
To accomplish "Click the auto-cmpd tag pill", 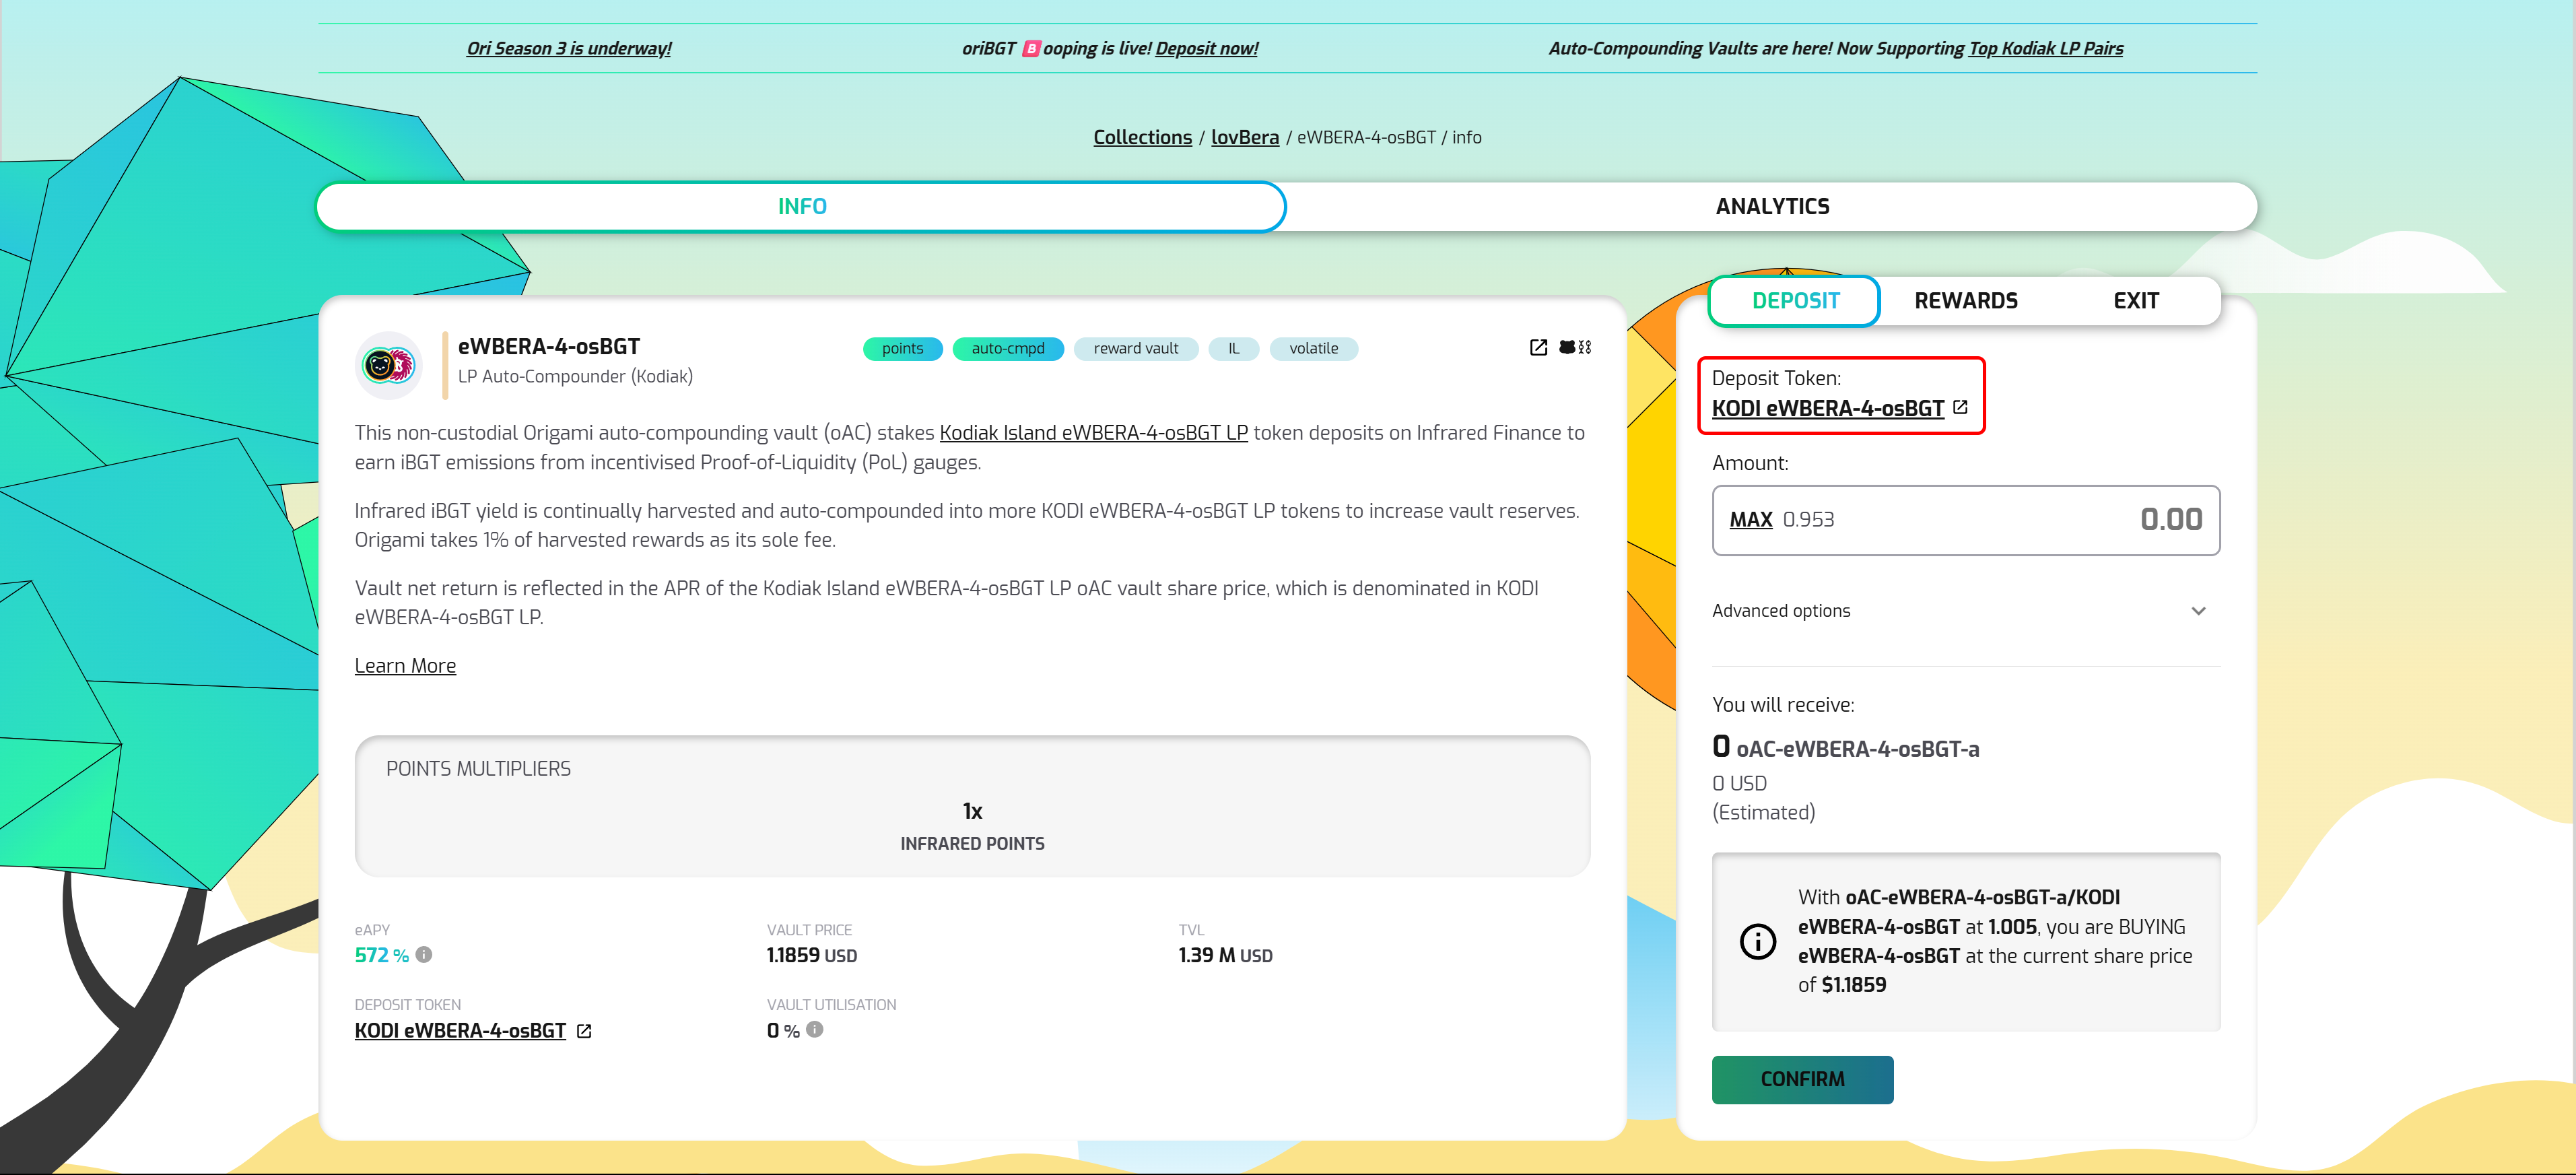I will 1007,348.
